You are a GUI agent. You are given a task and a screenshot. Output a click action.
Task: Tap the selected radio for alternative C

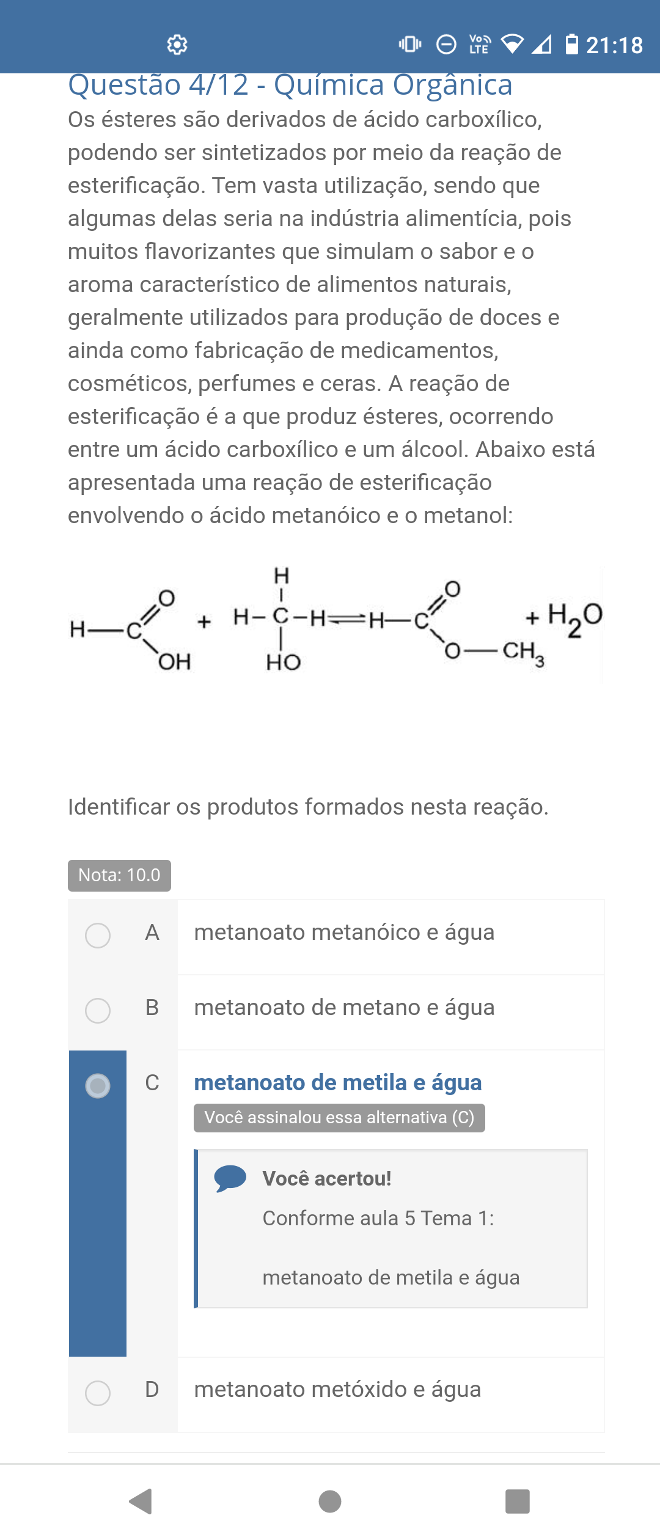pos(98,1086)
